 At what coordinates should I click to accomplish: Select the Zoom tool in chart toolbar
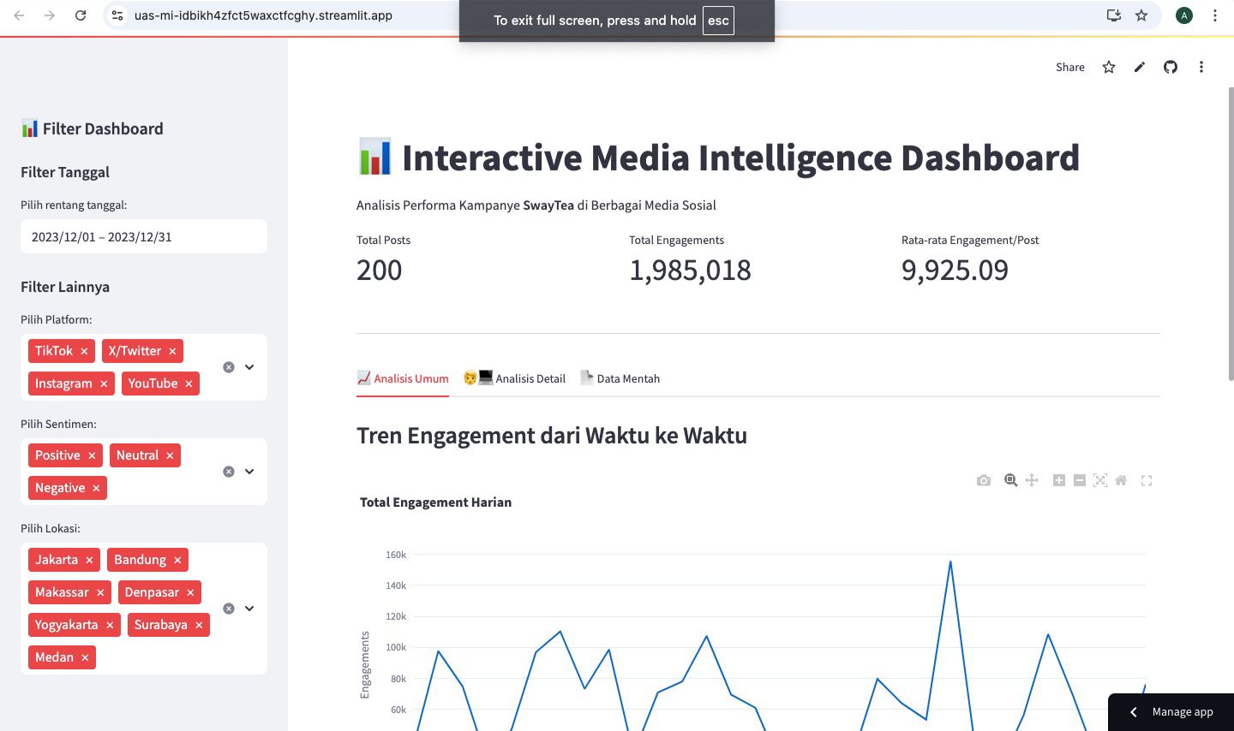point(1011,481)
